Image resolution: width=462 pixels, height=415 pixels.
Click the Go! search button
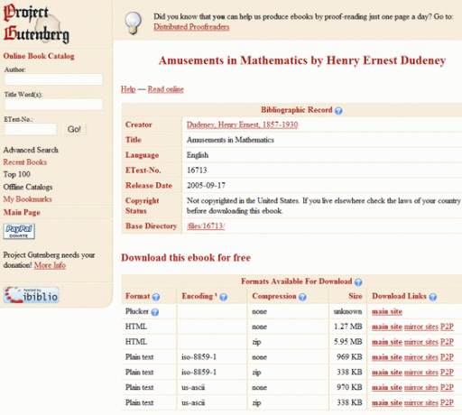point(74,129)
